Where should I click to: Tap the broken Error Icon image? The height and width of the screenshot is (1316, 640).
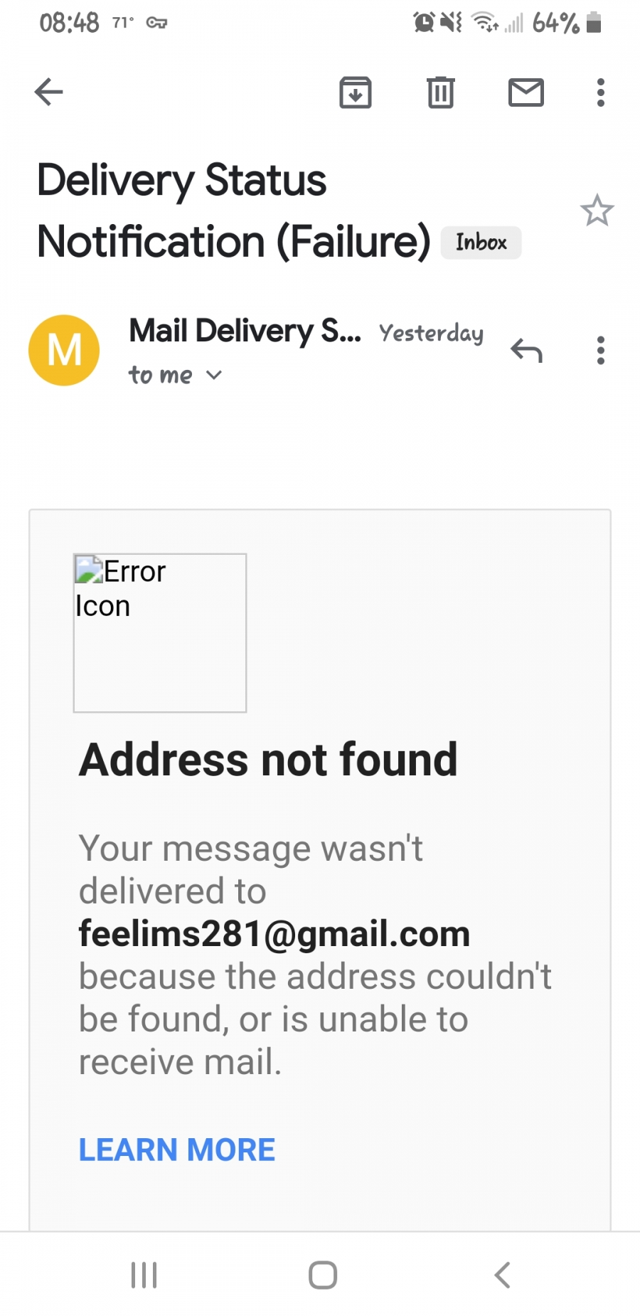160,632
